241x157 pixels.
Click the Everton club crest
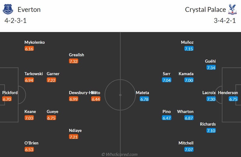point(8,10)
